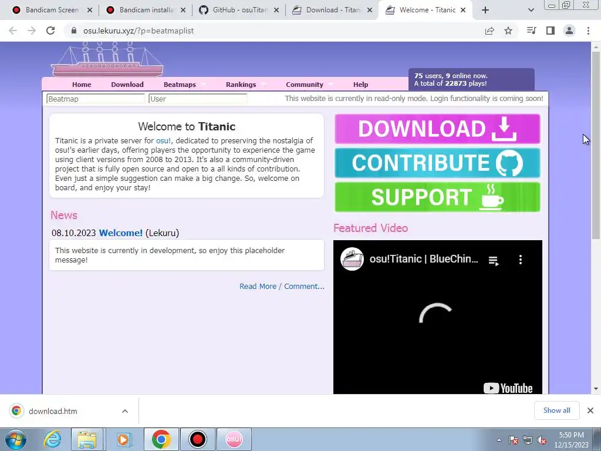Focus the Beatmap search field

click(x=96, y=99)
